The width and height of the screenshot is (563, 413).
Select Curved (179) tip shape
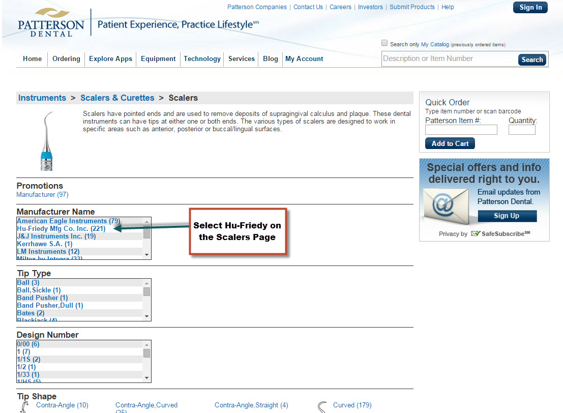pos(352,405)
